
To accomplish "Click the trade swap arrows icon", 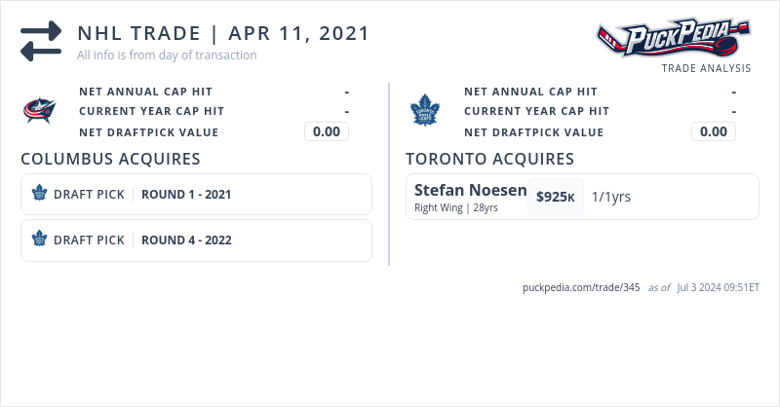I will (41, 42).
